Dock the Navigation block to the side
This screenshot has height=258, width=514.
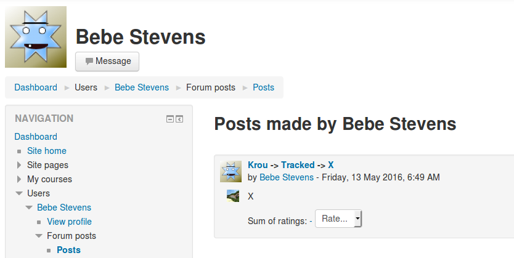point(179,119)
